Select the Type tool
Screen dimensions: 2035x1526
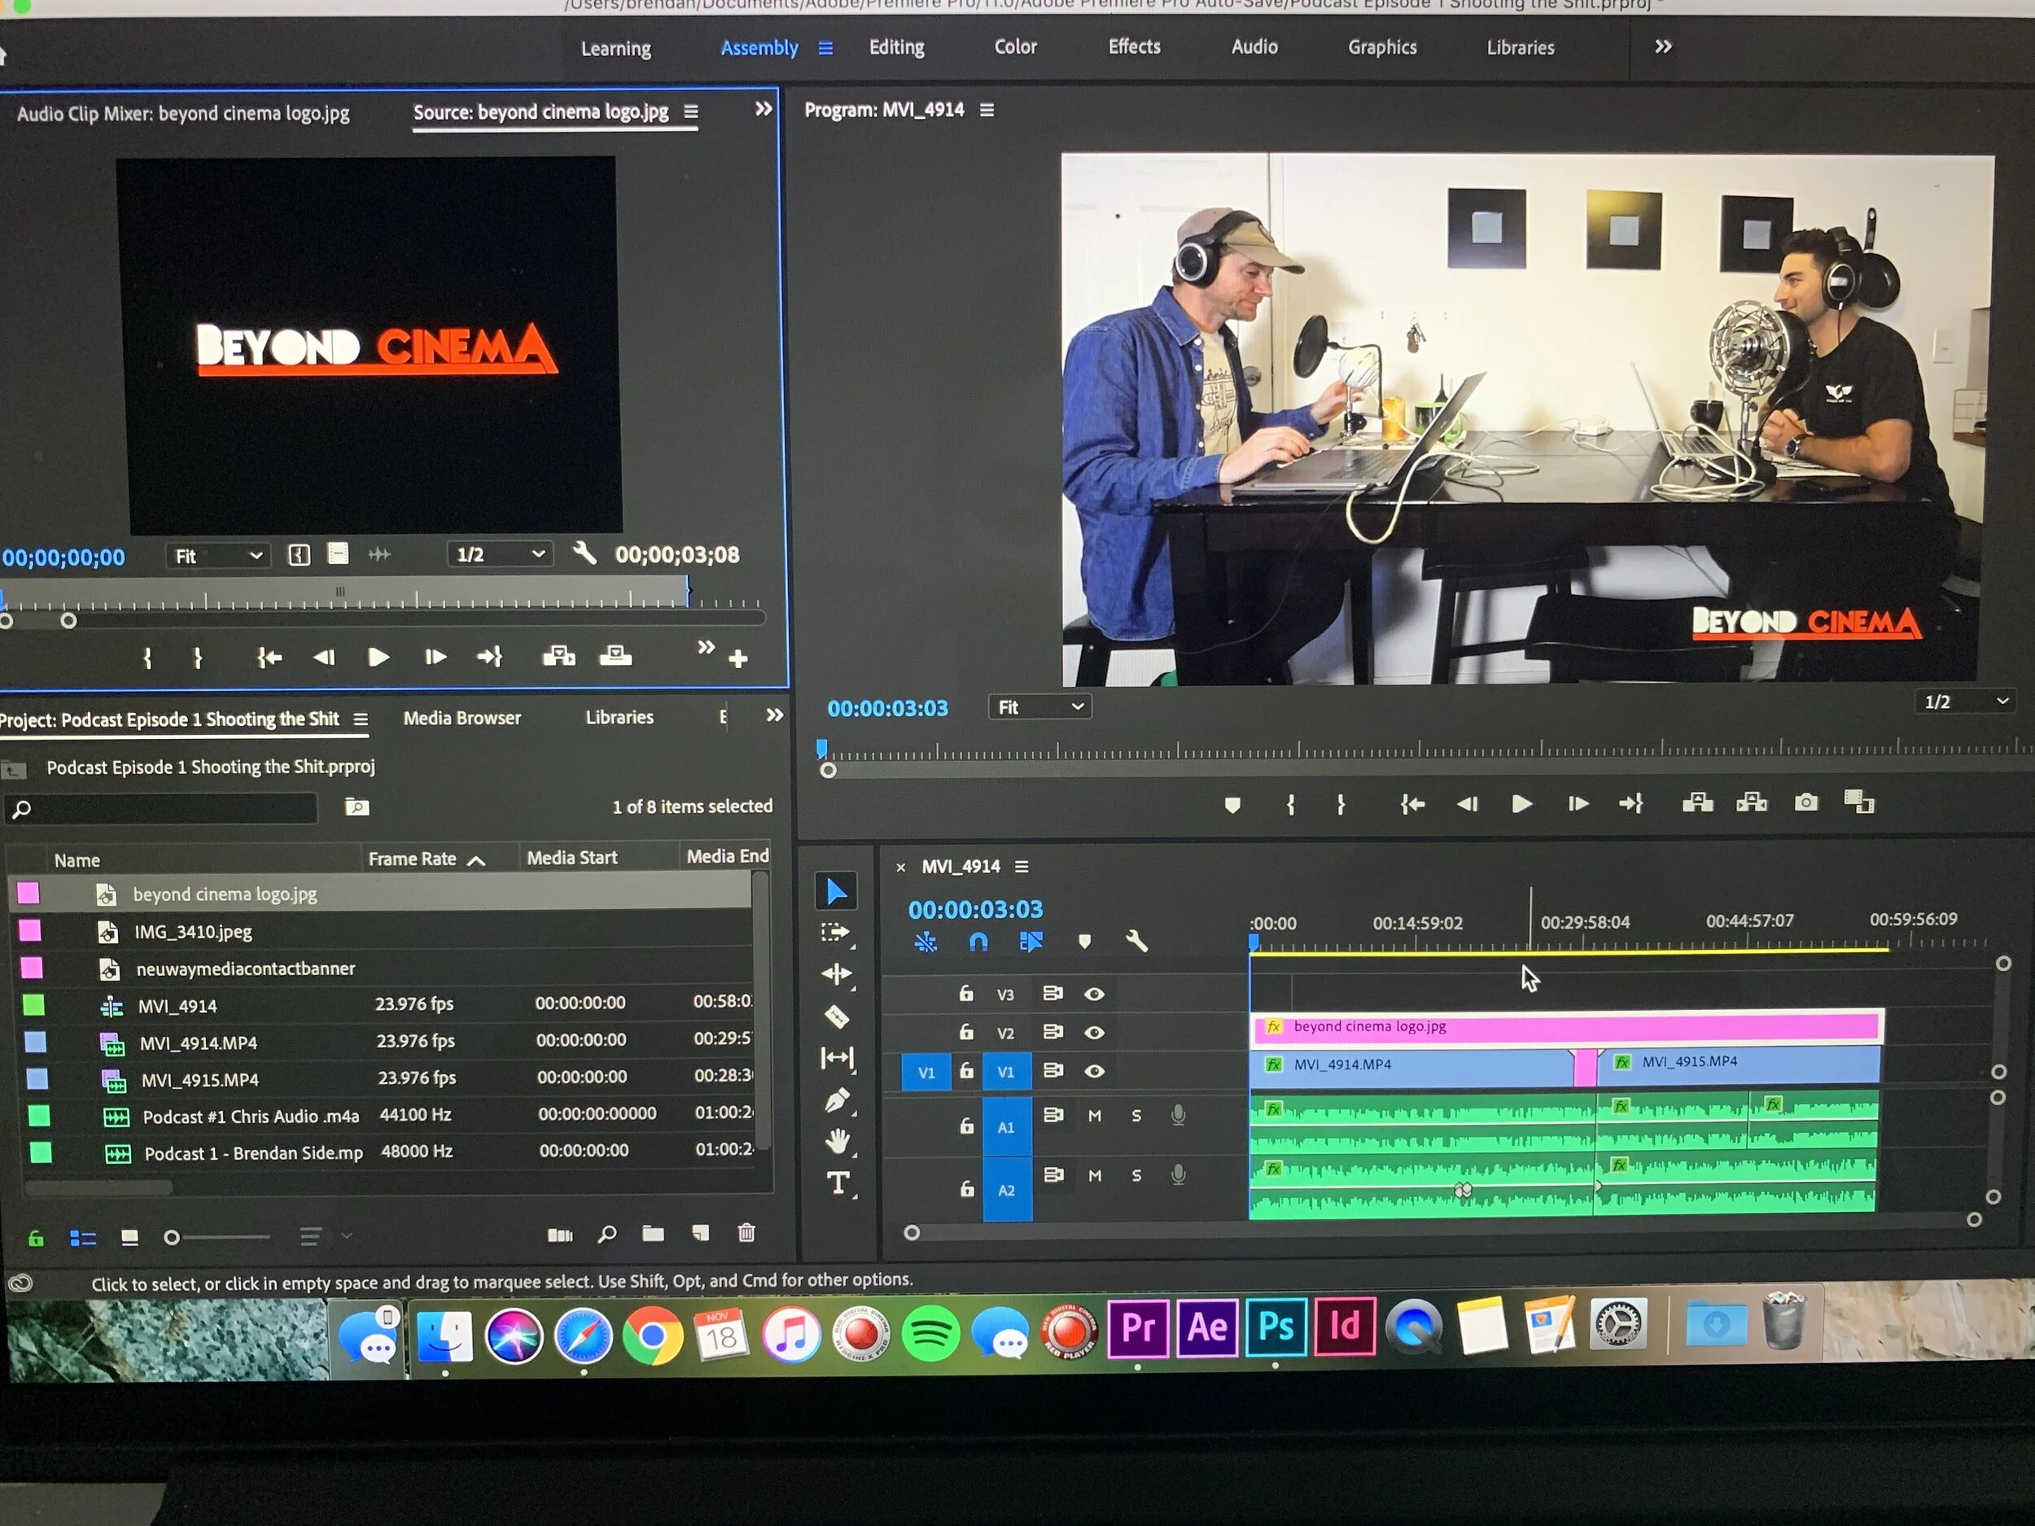tap(837, 1183)
